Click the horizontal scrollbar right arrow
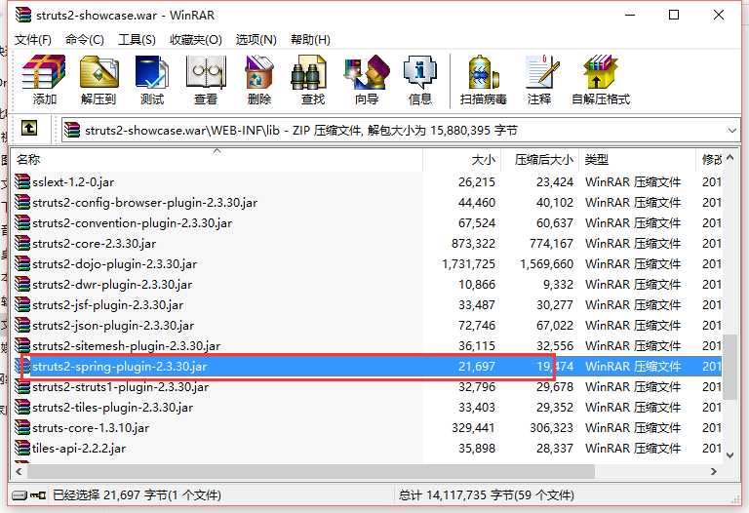 tap(714, 471)
